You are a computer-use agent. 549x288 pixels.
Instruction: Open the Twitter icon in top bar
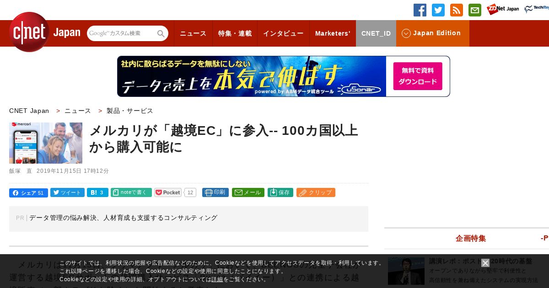point(438,10)
